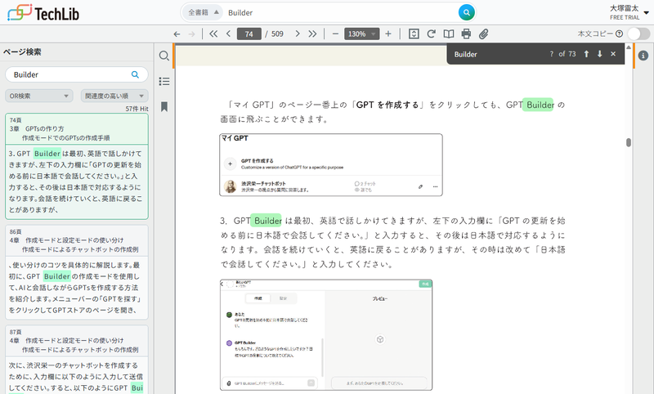Image resolution: width=654 pixels, height=394 pixels.
Task: Close the Builder find bar
Action: click(x=613, y=54)
